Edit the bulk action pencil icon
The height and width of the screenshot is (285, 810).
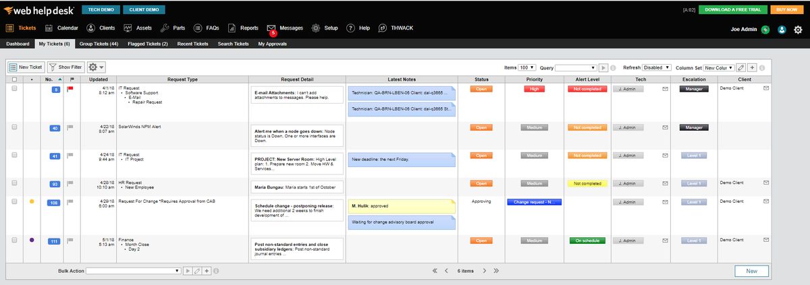tap(198, 271)
